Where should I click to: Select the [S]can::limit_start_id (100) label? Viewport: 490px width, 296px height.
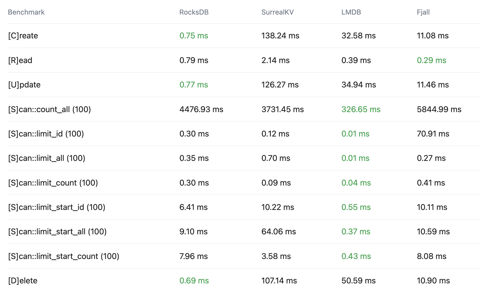(57, 207)
